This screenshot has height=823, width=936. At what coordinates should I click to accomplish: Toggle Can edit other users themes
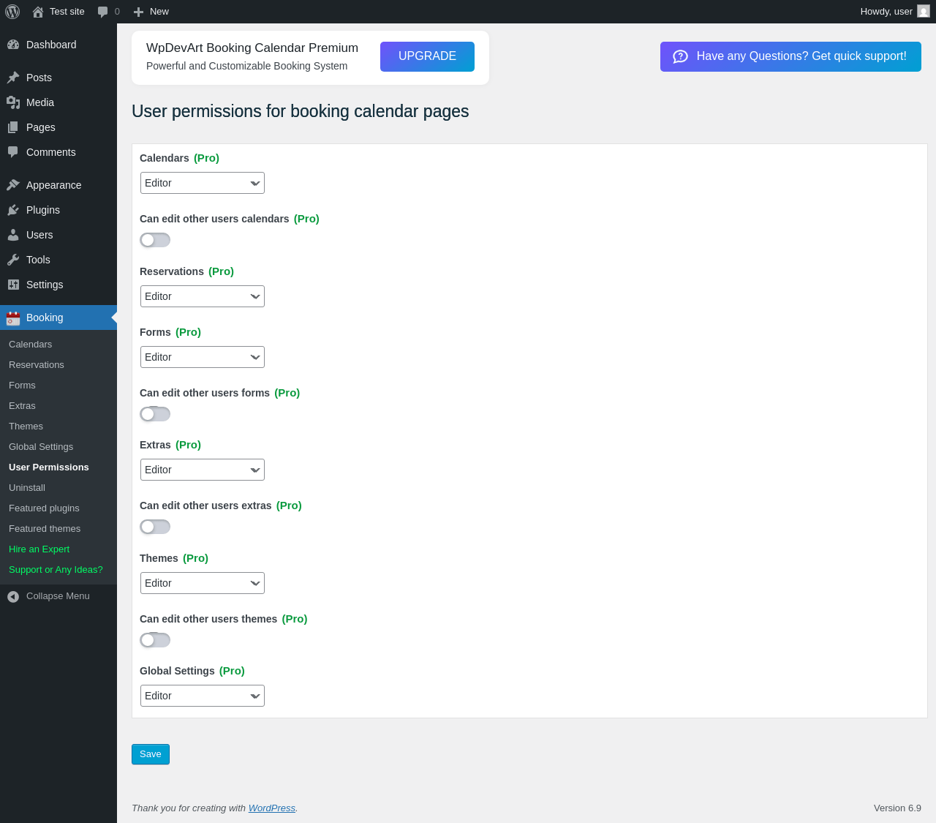[155, 640]
